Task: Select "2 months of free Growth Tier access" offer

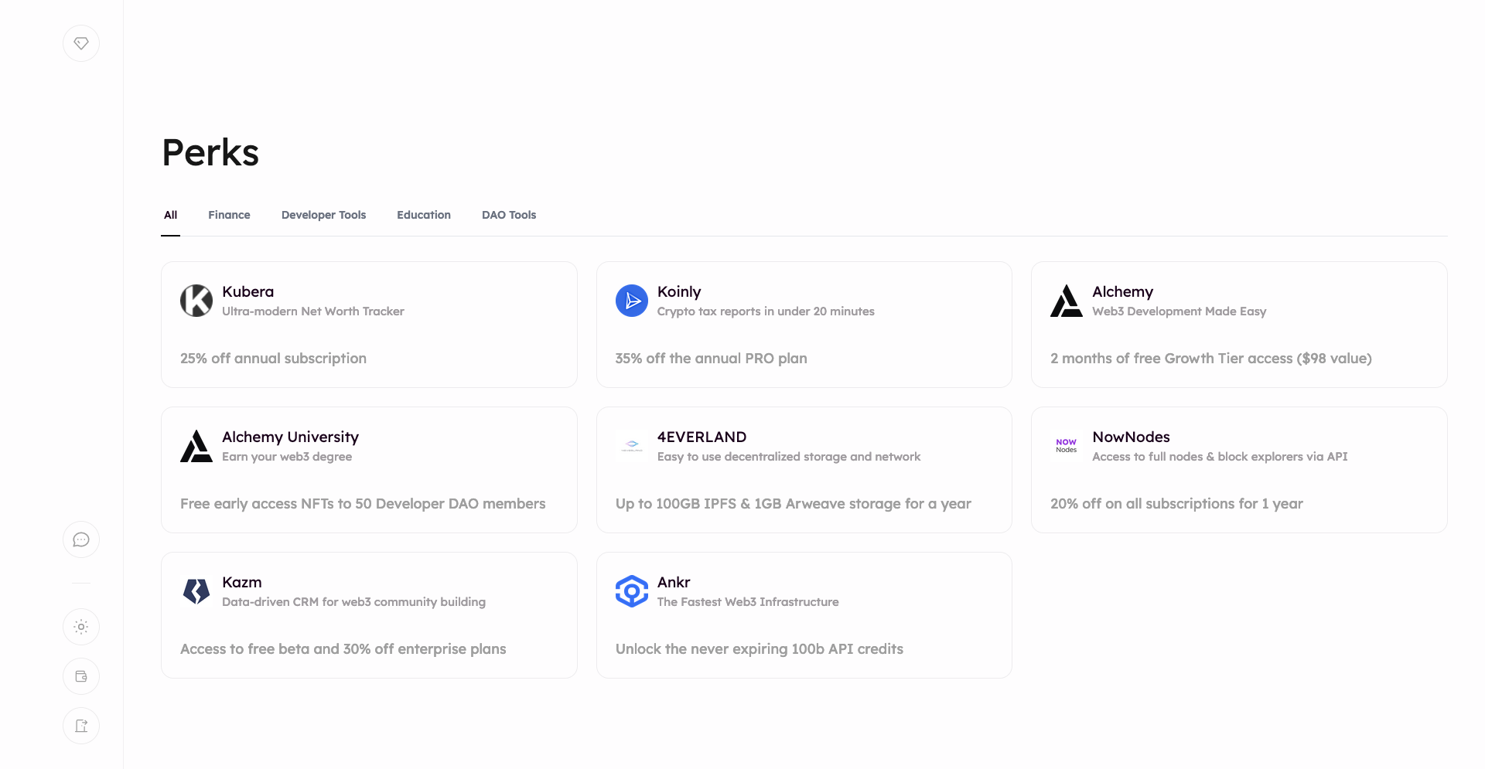Action: tap(1211, 359)
